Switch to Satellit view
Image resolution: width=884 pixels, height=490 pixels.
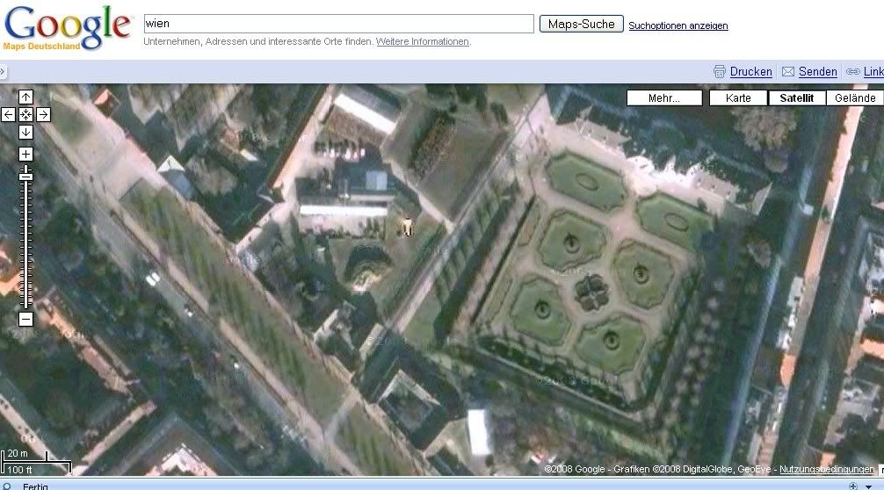(x=797, y=98)
